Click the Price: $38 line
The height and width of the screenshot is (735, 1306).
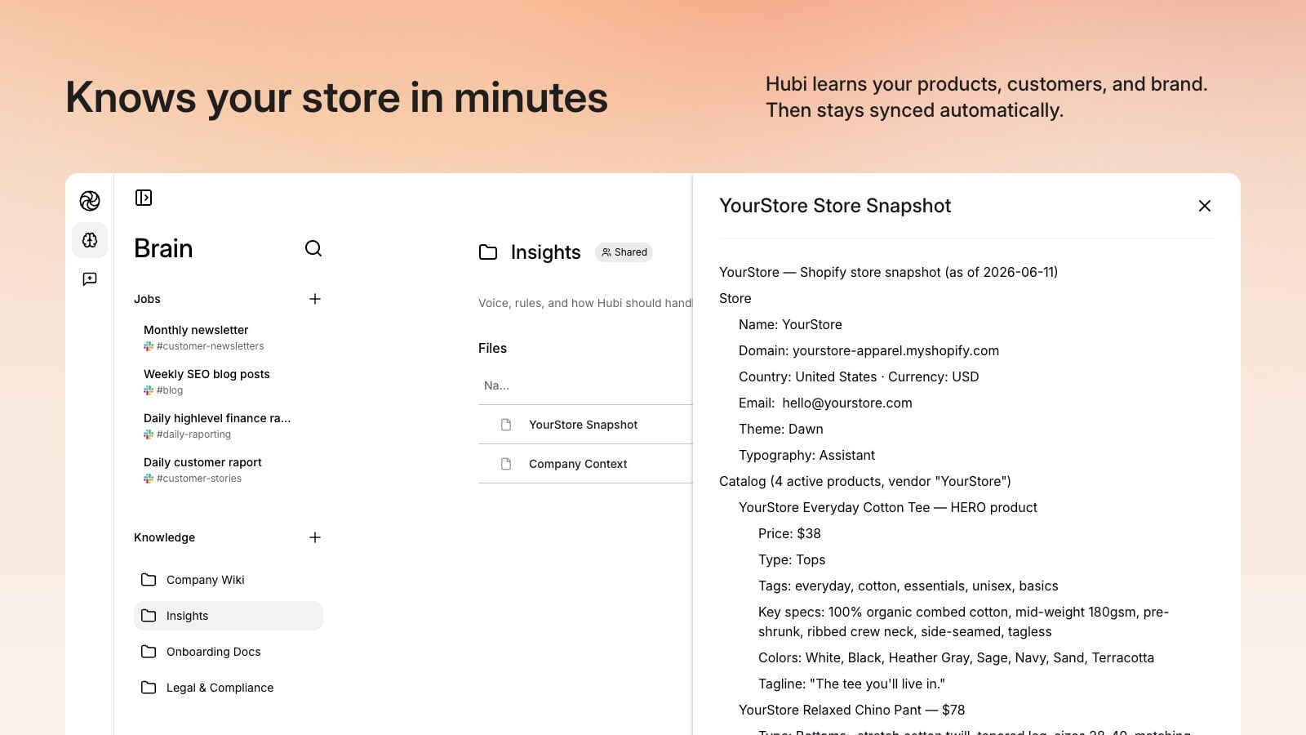[789, 533]
